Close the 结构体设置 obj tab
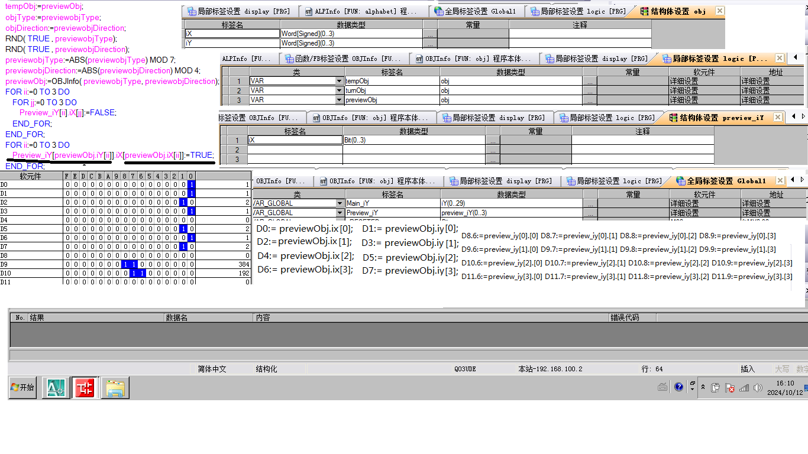The image size is (808, 454). tap(719, 11)
